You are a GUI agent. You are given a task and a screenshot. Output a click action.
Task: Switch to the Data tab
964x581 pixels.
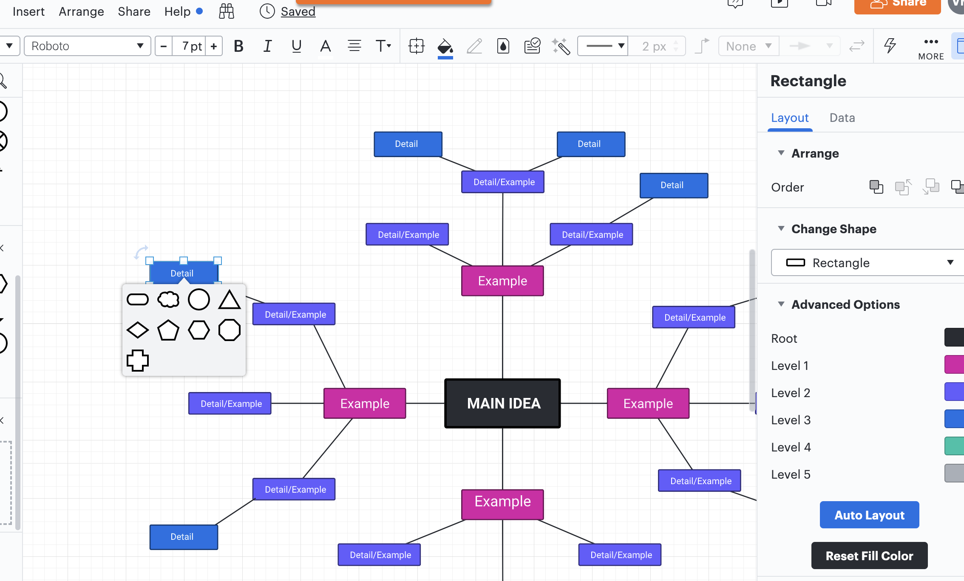click(x=842, y=118)
